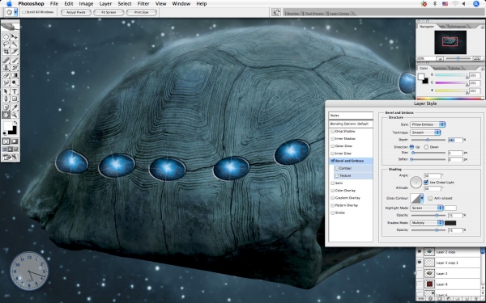The width and height of the screenshot is (486, 303).
Task: Select the Magic Wand tool
Action: point(15,44)
